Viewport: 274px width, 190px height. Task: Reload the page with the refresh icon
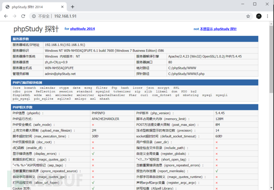pyautogui.click(x=23, y=16)
